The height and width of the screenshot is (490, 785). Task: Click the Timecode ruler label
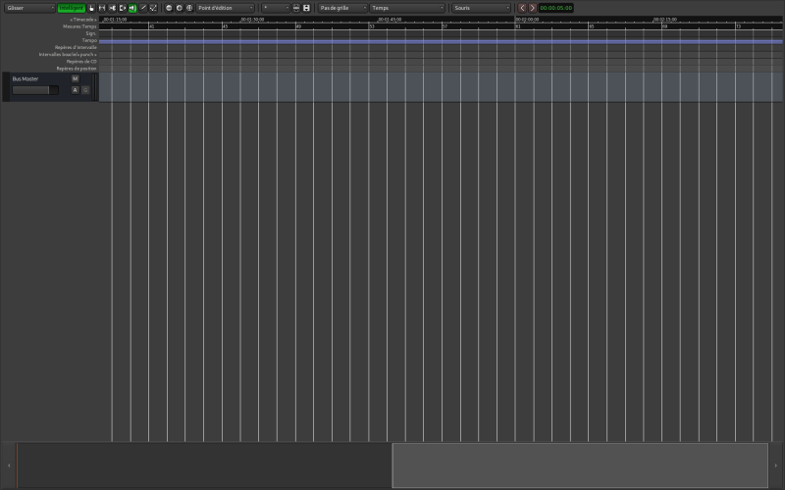tap(83, 20)
